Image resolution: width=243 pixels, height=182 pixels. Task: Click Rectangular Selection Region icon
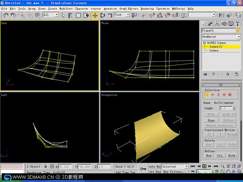coord(78,15)
